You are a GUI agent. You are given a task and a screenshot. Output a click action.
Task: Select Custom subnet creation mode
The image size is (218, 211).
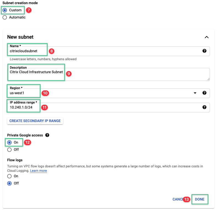pos(5,10)
